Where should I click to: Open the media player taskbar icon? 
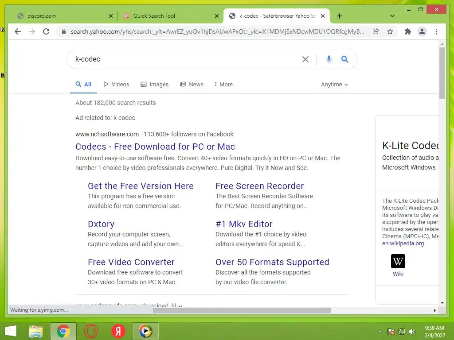145,331
